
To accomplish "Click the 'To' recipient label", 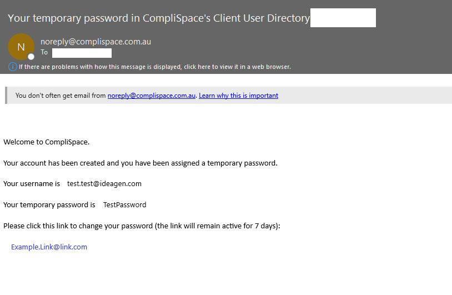I will pyautogui.click(x=44, y=53).
